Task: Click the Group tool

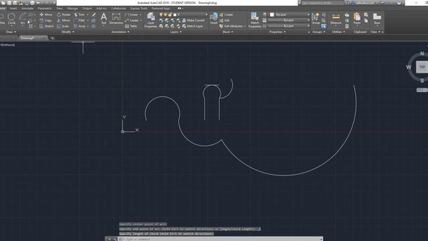Action: [316, 19]
